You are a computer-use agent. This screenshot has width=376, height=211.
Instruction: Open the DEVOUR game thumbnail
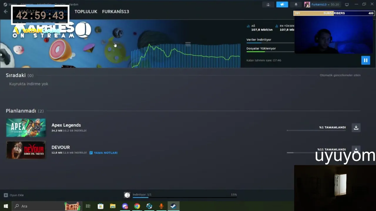[26, 150]
